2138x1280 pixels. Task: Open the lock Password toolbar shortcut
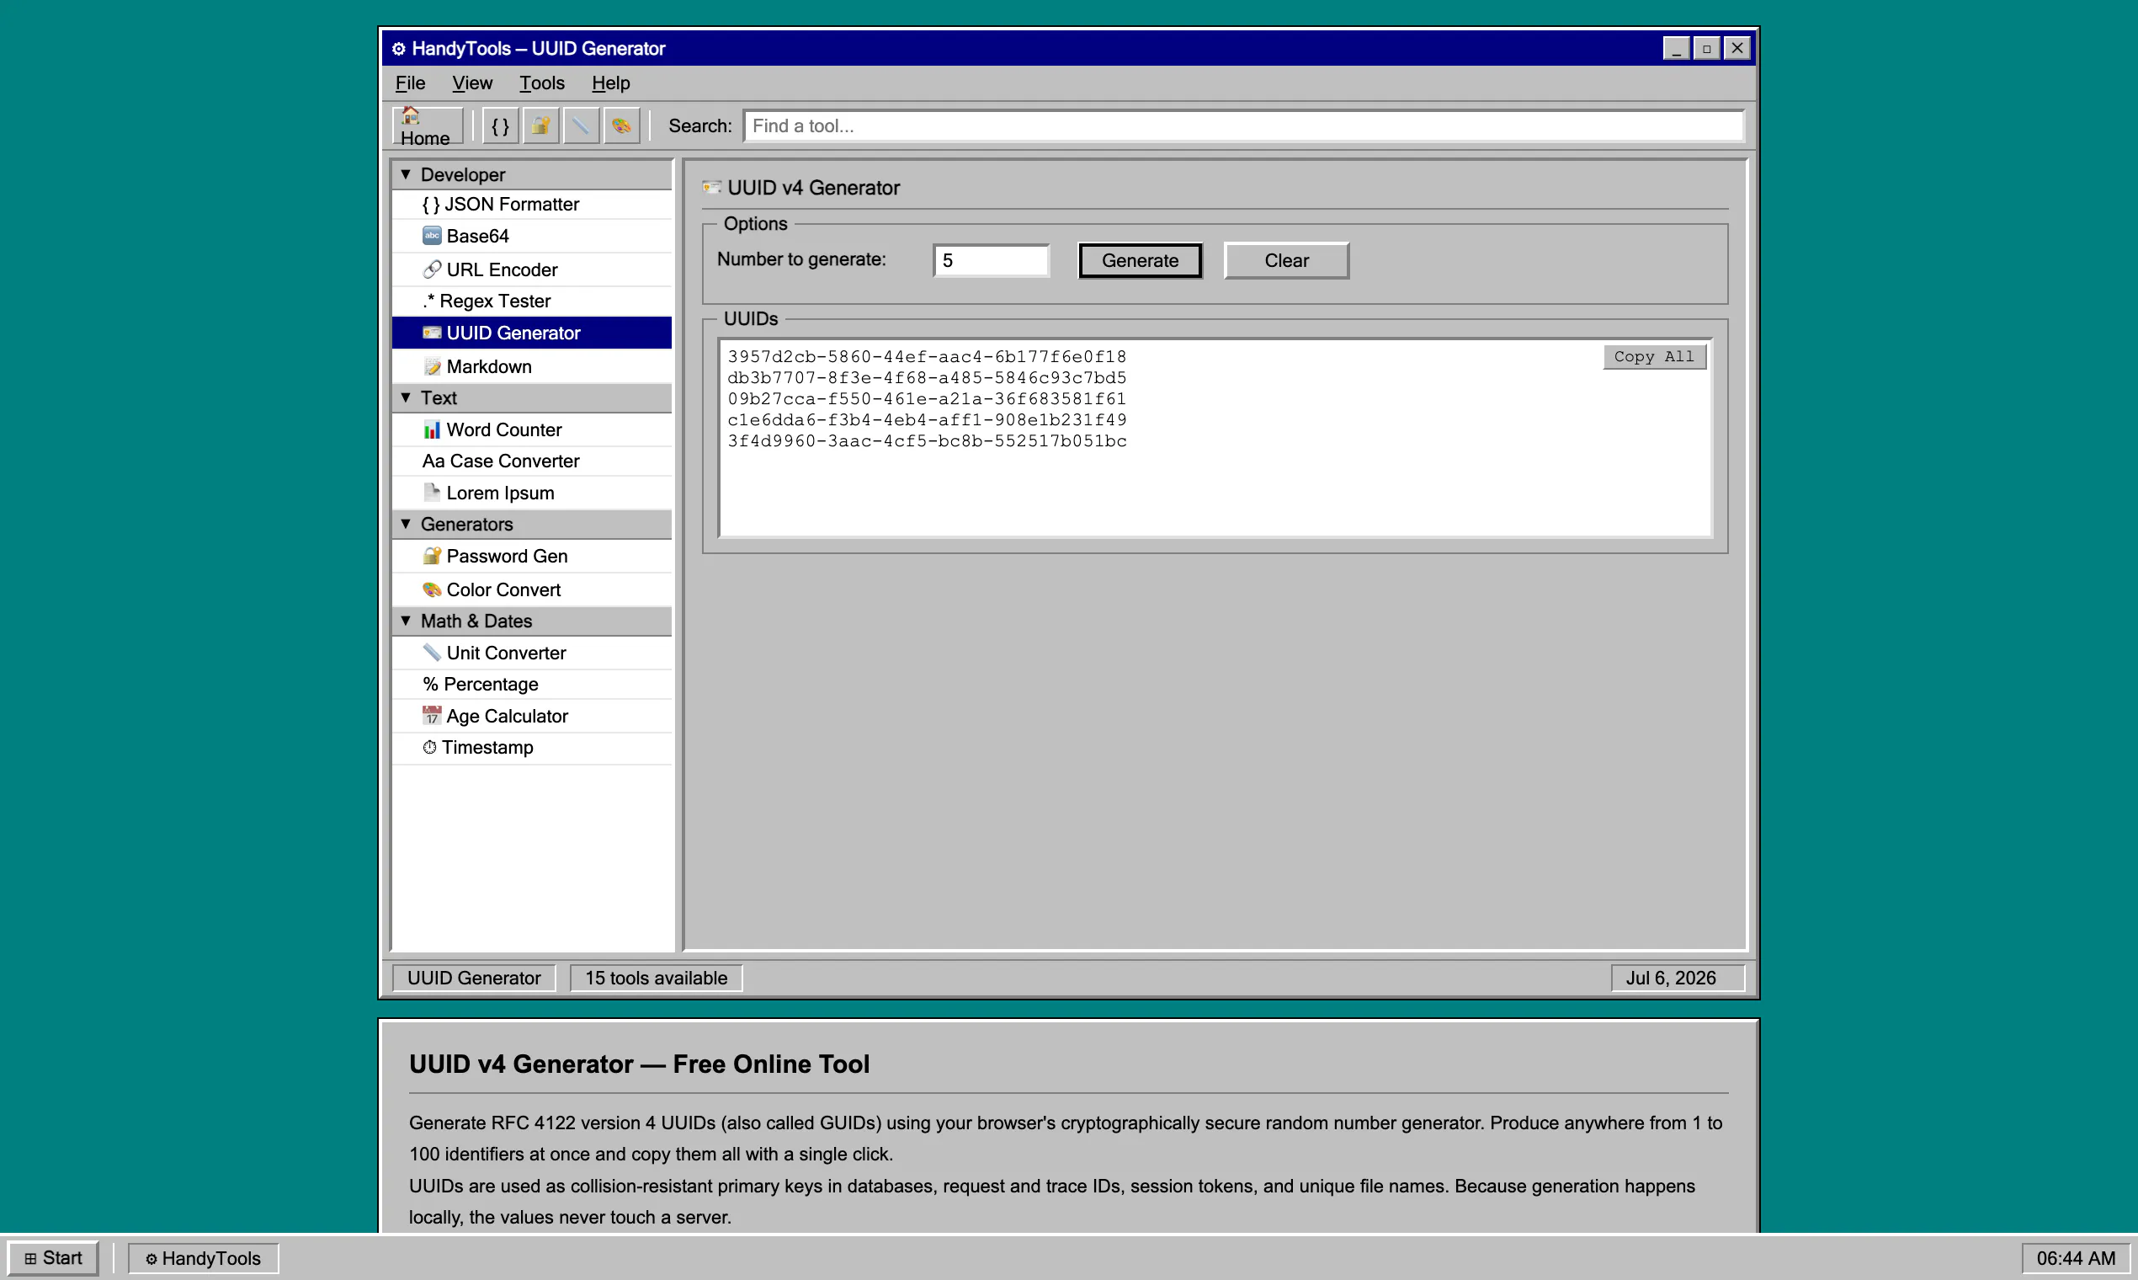[540, 126]
